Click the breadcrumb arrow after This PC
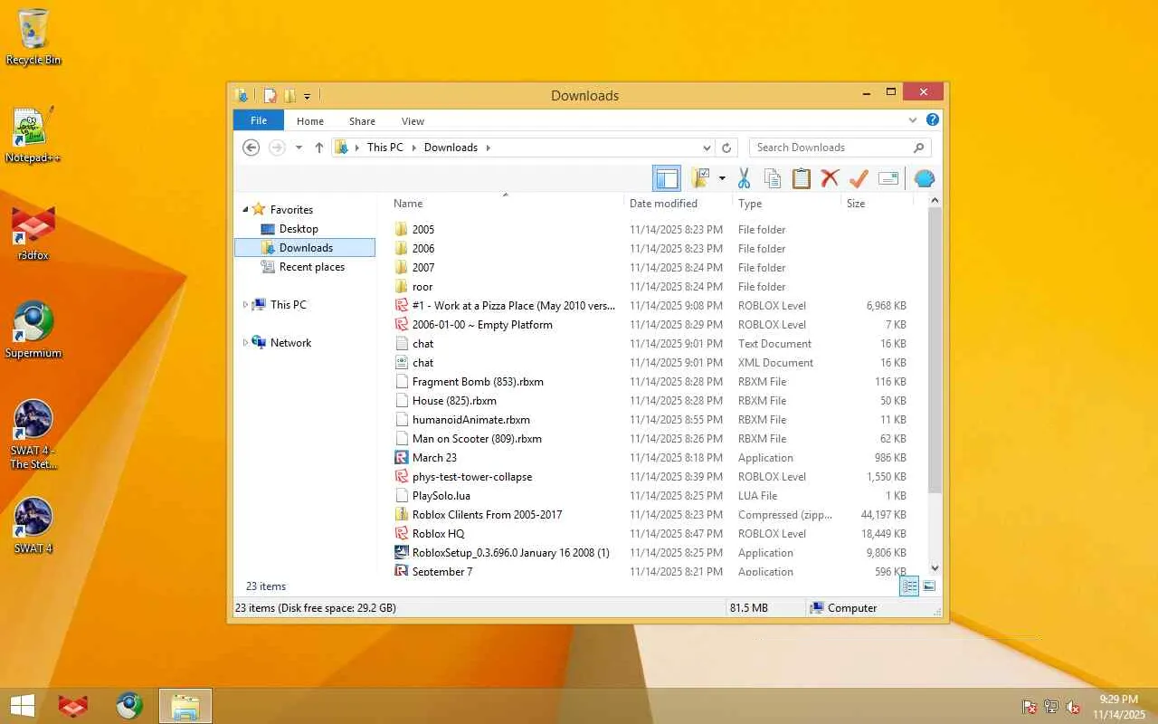The height and width of the screenshot is (724, 1158). tap(413, 148)
